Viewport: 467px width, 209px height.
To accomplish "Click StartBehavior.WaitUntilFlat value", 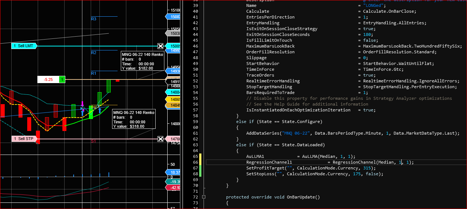I will [397, 63].
